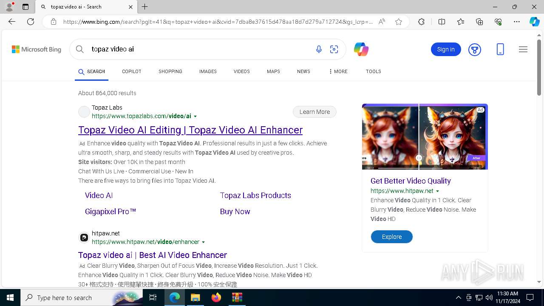Image resolution: width=544 pixels, height=306 pixels.
Task: Open Bing Copilot colorful logo
Action: click(361, 49)
